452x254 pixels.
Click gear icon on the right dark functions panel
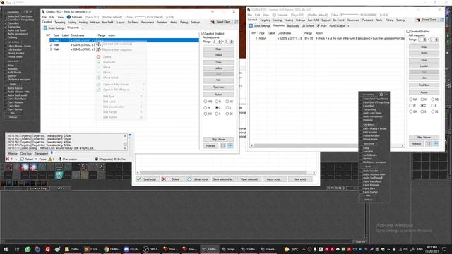tap(381, 95)
